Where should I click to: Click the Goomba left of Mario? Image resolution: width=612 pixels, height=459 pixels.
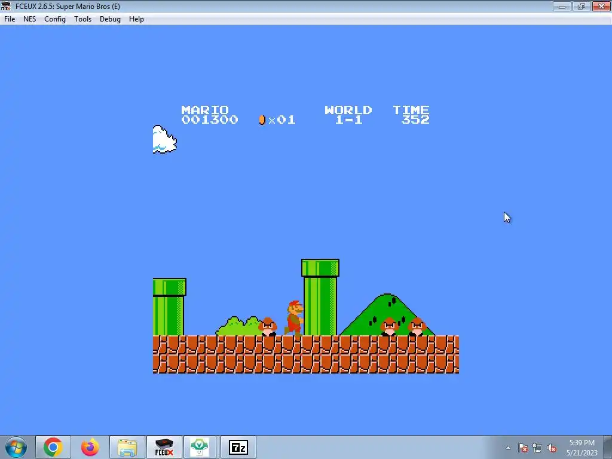[268, 327]
